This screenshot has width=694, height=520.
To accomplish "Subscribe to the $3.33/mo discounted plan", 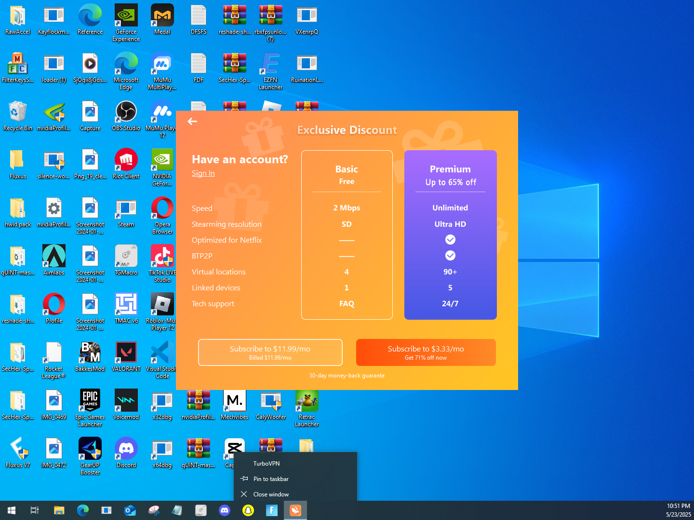I will click(x=426, y=352).
